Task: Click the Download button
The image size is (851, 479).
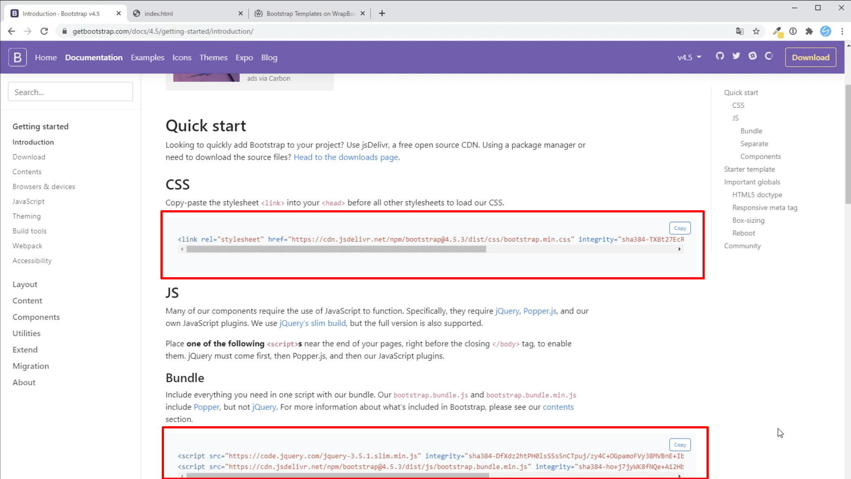Action: coord(811,57)
